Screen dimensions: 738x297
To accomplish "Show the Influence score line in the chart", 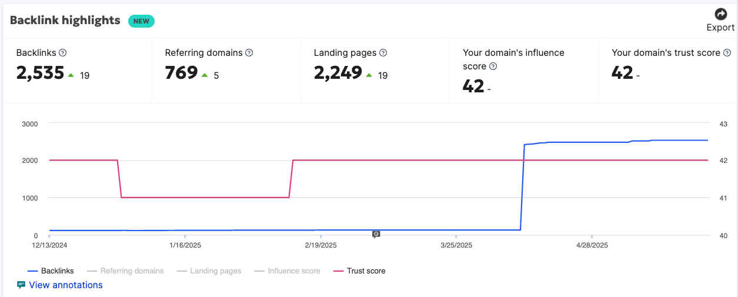I will [x=288, y=271].
